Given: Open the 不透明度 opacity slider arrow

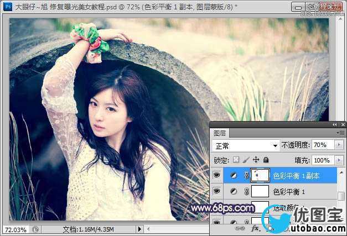Looking at the screenshot, I should click(x=339, y=145).
